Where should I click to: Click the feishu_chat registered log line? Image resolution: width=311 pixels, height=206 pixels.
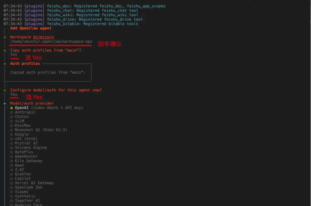point(71,10)
